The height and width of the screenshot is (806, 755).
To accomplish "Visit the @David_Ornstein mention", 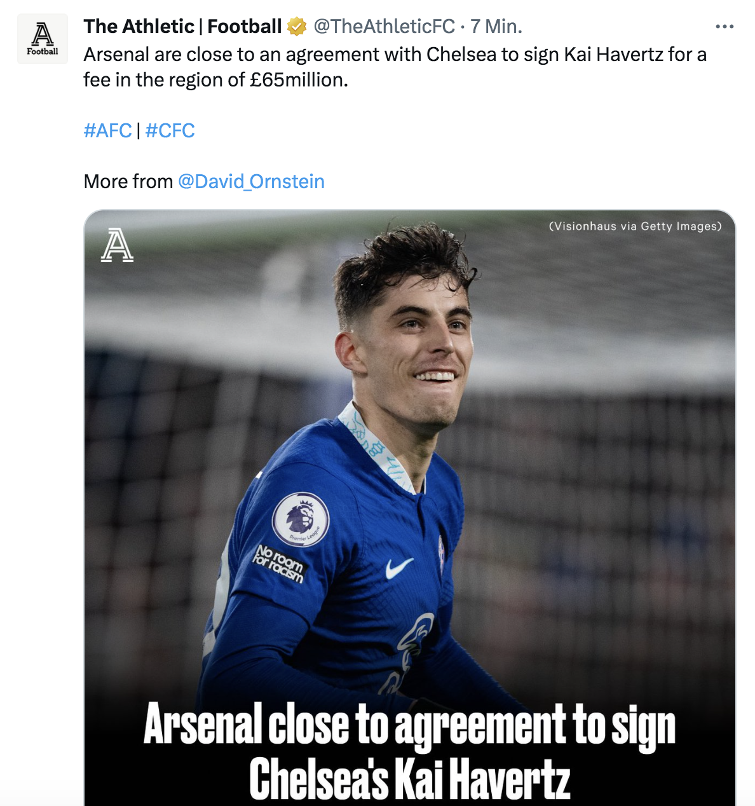I will 251,182.
